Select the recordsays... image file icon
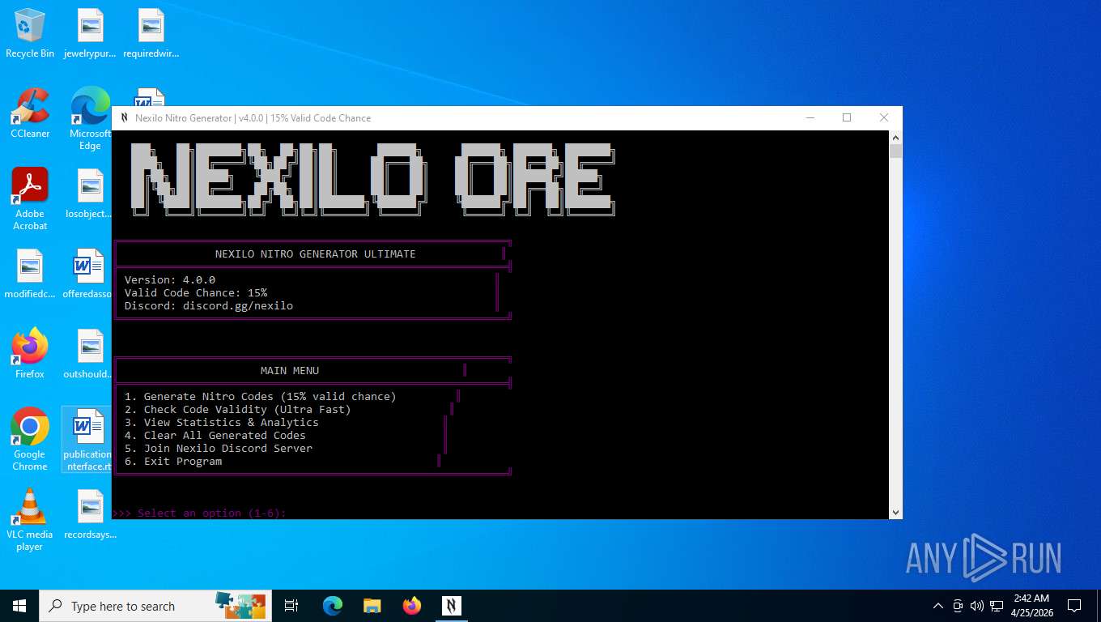1101x622 pixels. point(91,514)
